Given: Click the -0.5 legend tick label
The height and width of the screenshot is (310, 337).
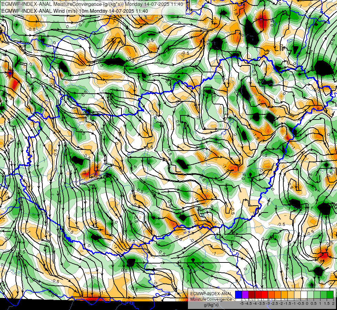Looking at the screenshot, I should point(301,303).
